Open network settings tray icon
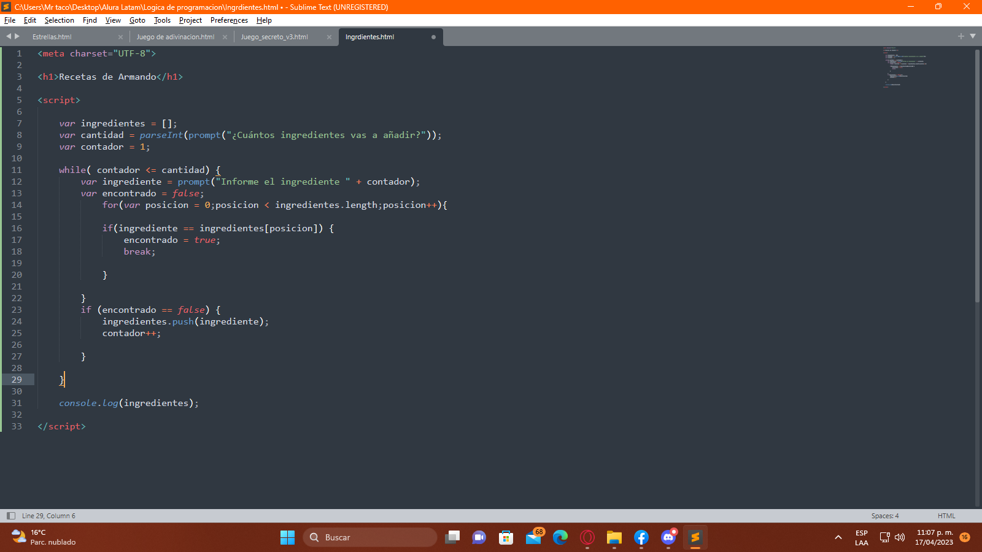 (885, 537)
